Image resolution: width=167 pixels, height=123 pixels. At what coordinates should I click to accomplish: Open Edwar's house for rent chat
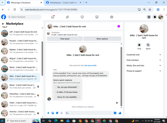tap(20, 86)
